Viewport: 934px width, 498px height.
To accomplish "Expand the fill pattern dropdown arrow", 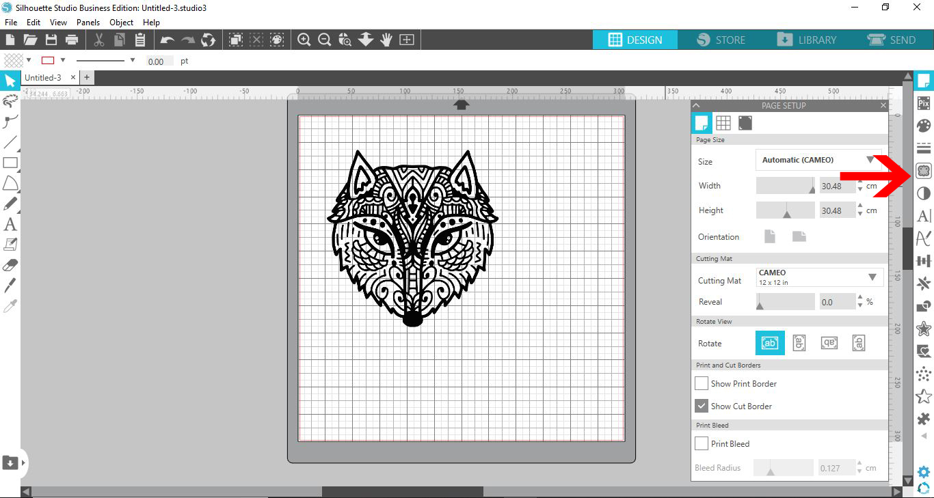I will 29,60.
